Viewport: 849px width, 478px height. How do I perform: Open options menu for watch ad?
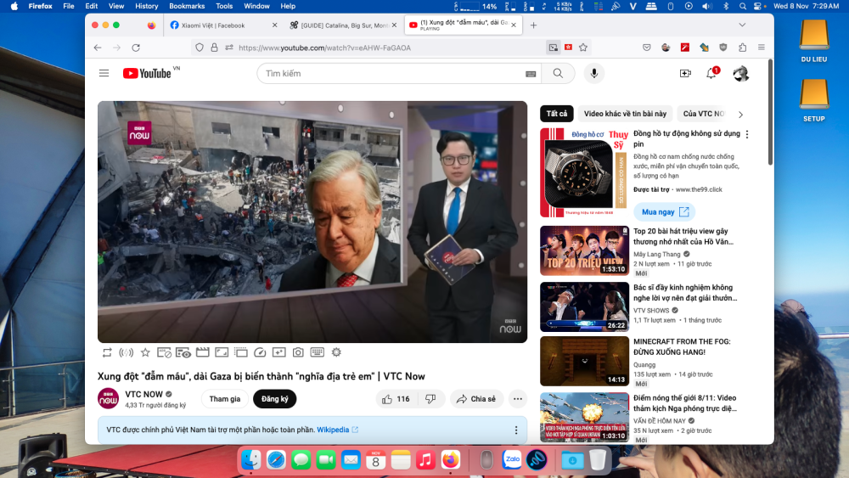pos(747,134)
